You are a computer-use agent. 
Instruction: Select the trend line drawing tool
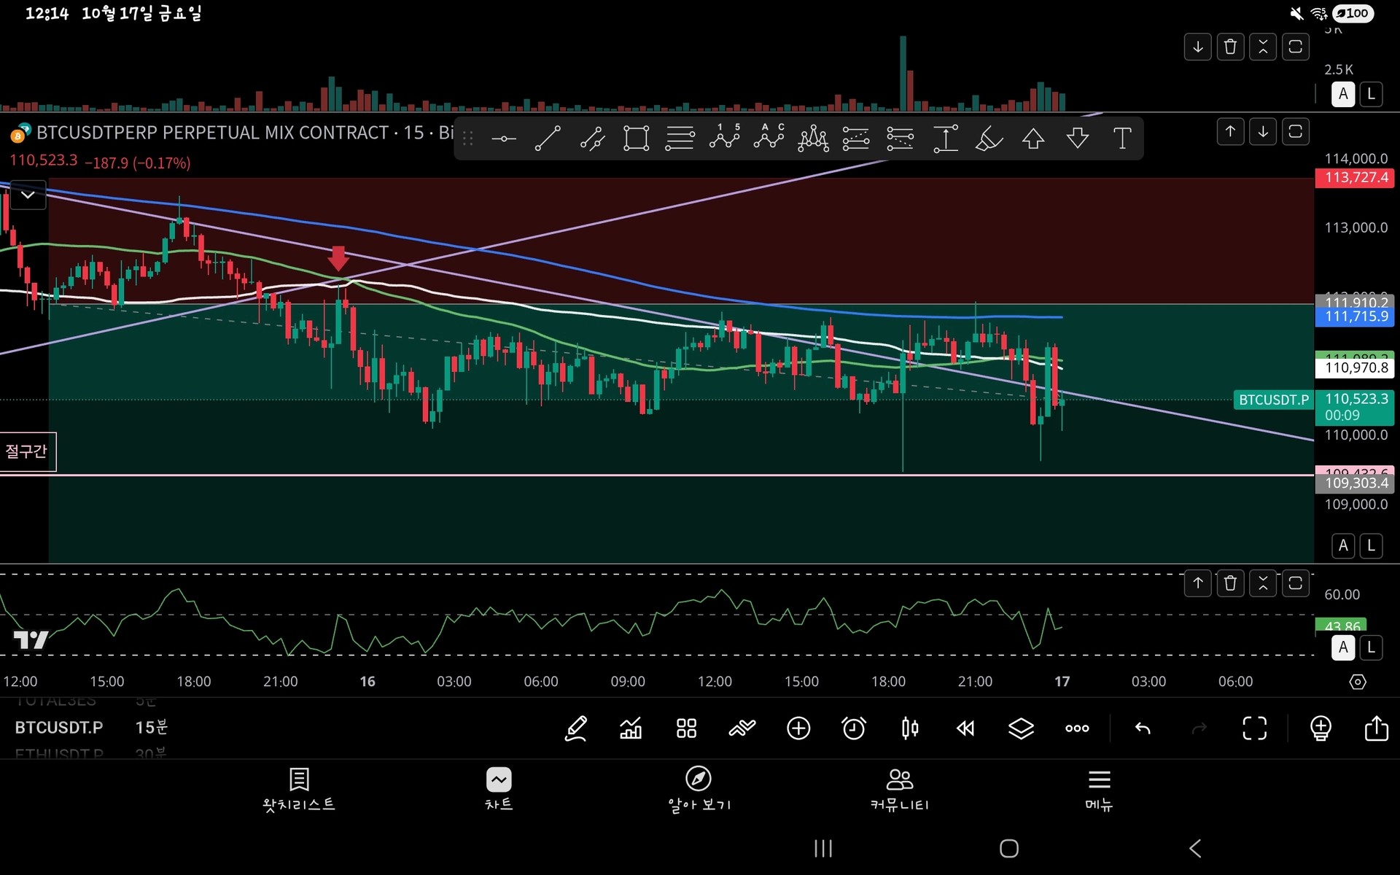coord(548,138)
